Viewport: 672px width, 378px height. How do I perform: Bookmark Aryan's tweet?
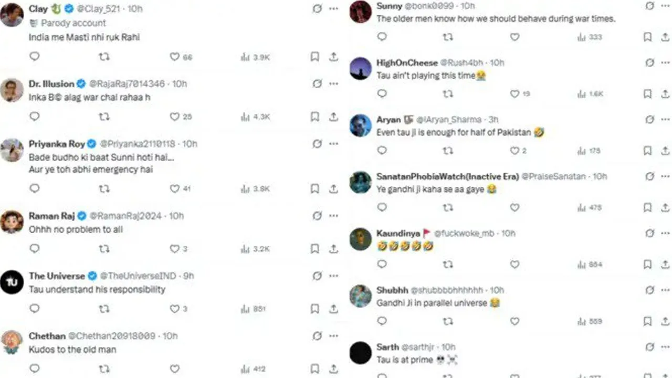[x=648, y=151]
